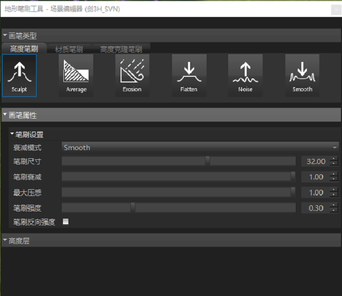
Task: Toggle the 笔刷反向强度 checkbox
Action: pos(65,222)
